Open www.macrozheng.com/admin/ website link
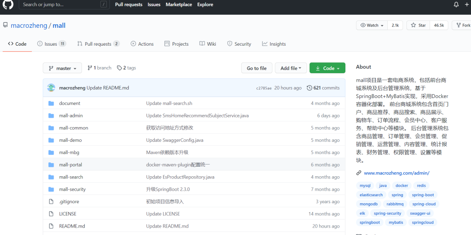471x235 pixels. 397,173
